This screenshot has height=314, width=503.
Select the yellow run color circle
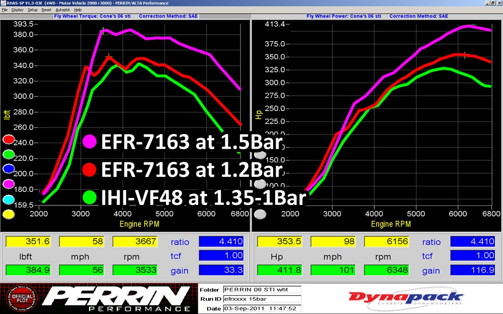[9, 215]
